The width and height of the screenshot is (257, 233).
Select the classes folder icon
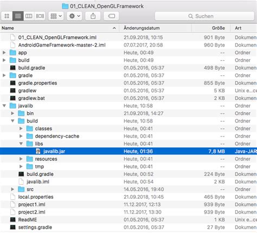coord(29,128)
